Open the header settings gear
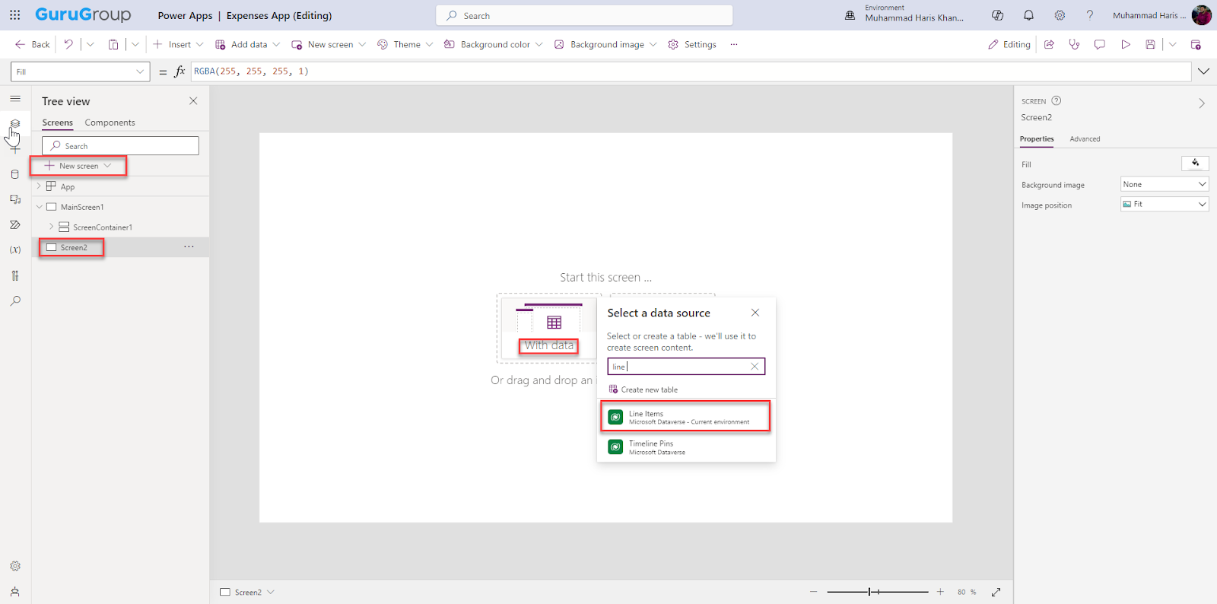 [x=1060, y=15]
